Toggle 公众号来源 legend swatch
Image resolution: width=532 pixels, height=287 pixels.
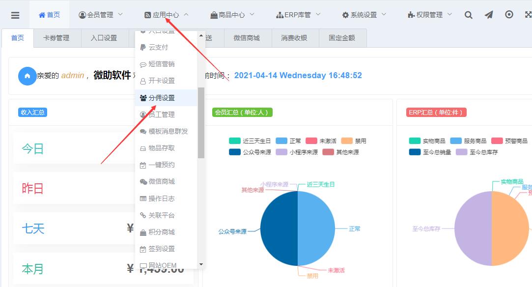coord(234,152)
